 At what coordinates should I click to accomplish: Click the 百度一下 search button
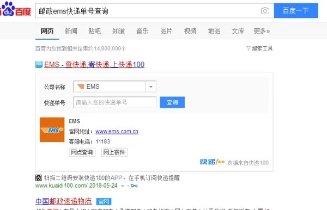[296, 11]
